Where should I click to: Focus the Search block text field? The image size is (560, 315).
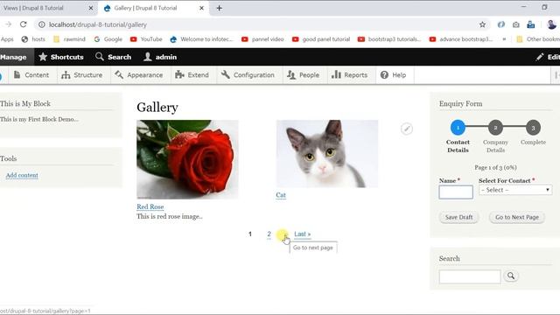click(x=470, y=276)
